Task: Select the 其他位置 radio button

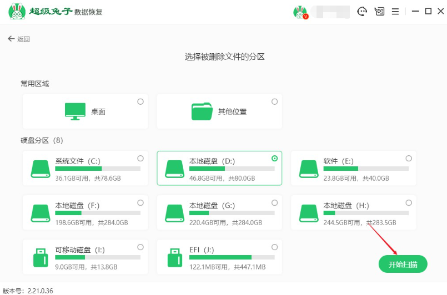Action: [274, 101]
